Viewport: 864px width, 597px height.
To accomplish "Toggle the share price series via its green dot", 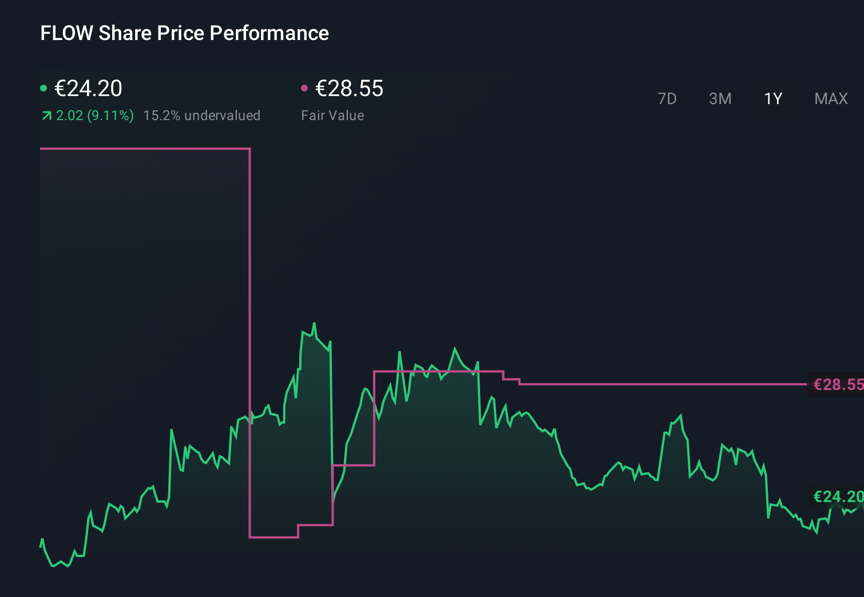I will point(43,87).
